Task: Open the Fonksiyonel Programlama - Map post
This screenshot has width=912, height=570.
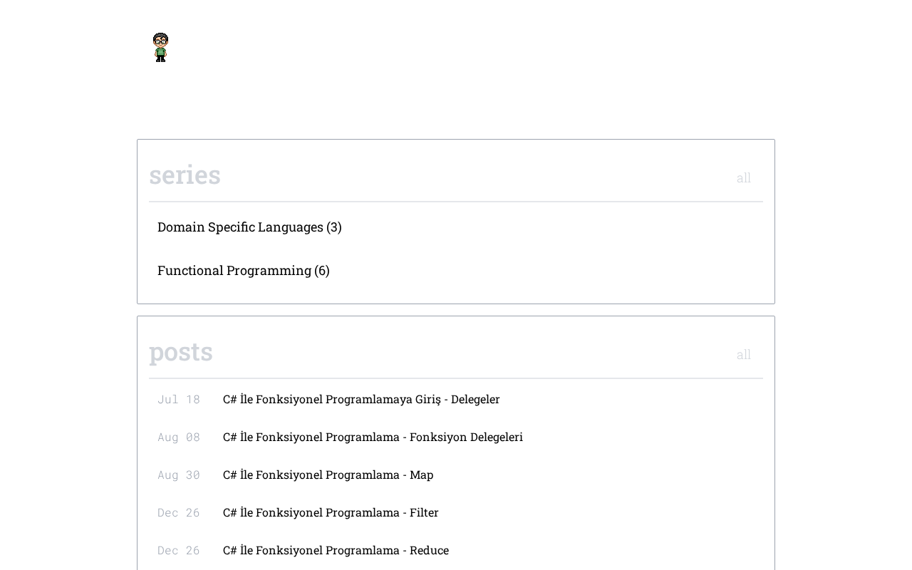Action: point(328,475)
